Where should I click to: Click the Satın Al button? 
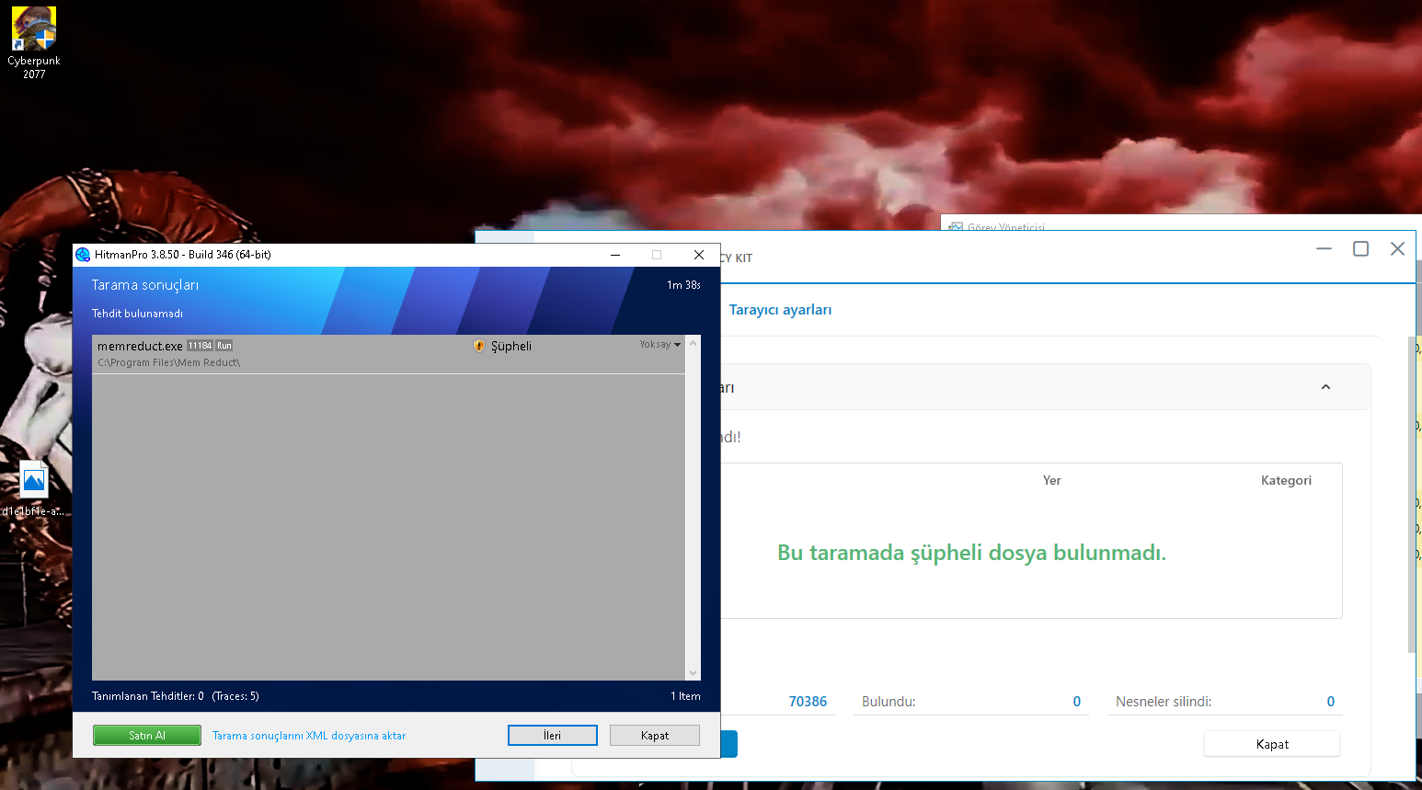(147, 735)
